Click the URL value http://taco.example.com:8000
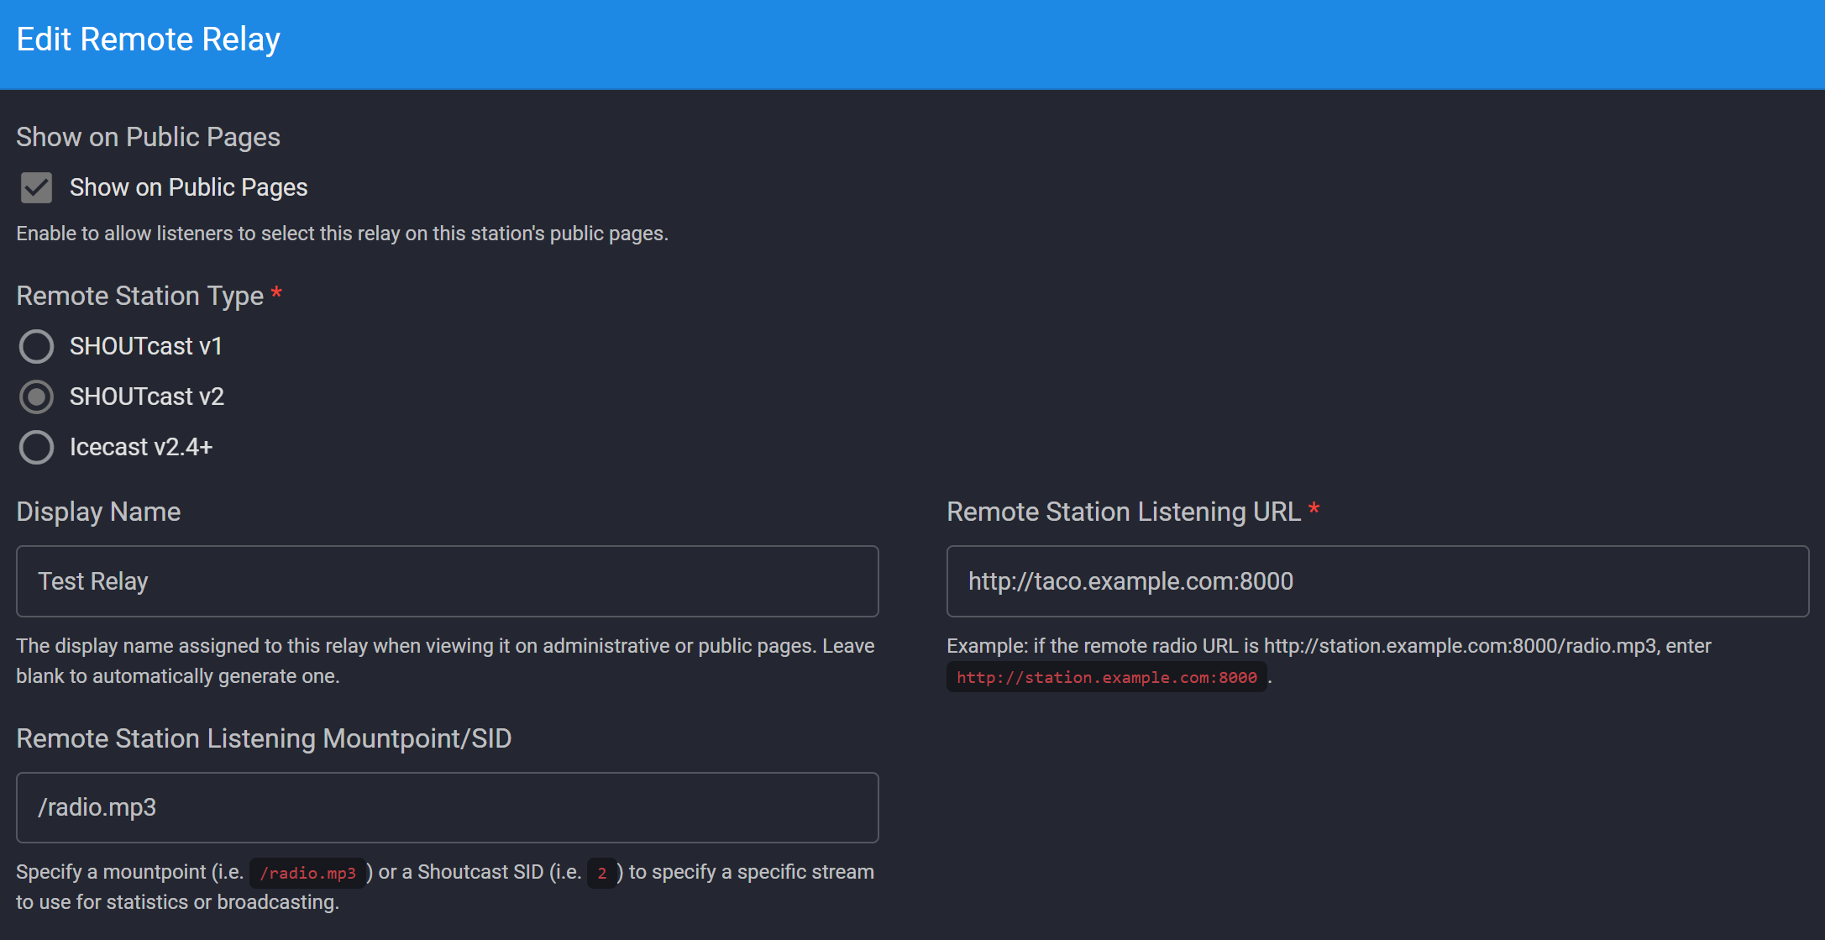 (x=1130, y=580)
